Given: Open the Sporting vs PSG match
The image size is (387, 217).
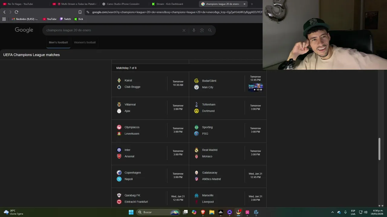Looking at the screenshot, I should tap(228, 131).
